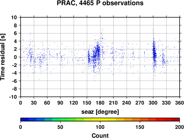184x138 pixels.
Task: Click the colorbar tick label 50
Action: (x=60, y=127)
